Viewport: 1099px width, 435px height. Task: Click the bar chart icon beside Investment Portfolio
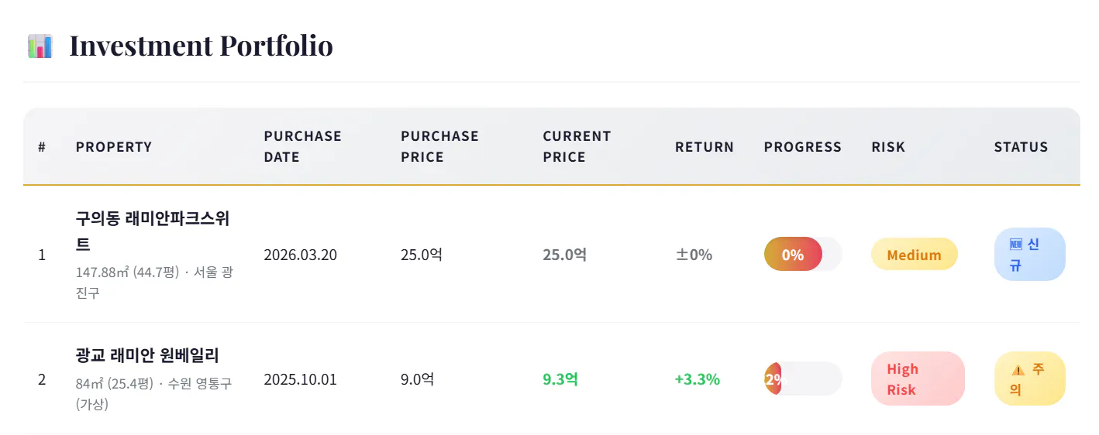pyautogui.click(x=40, y=46)
